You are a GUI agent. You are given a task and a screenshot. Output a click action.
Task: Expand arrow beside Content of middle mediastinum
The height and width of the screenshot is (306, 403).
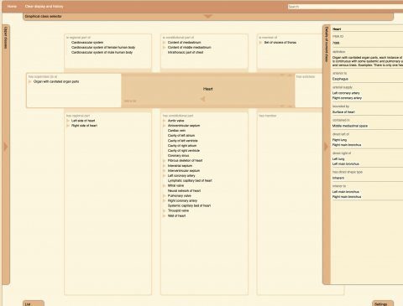(x=165, y=48)
